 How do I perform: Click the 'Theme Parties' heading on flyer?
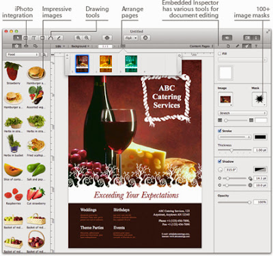[92, 227]
